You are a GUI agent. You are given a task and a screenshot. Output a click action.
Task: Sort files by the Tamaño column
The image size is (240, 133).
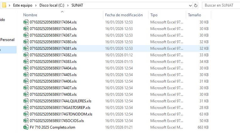coord(194,15)
